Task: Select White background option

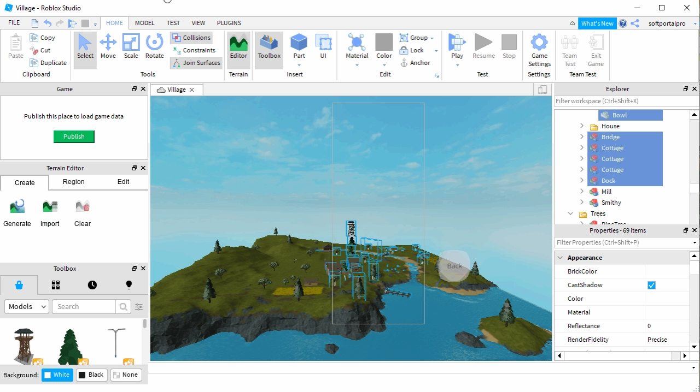Action: (x=57, y=375)
